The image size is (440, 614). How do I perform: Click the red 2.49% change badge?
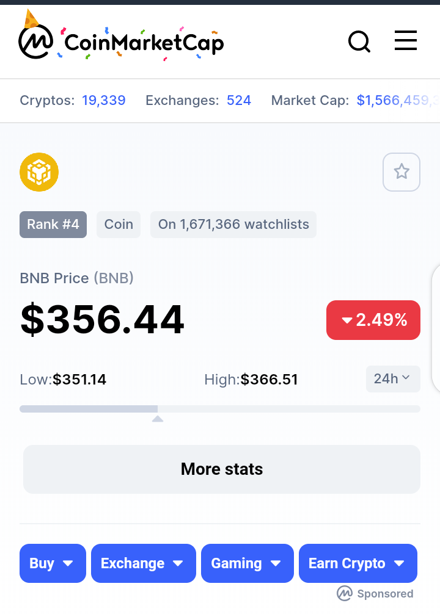click(373, 320)
